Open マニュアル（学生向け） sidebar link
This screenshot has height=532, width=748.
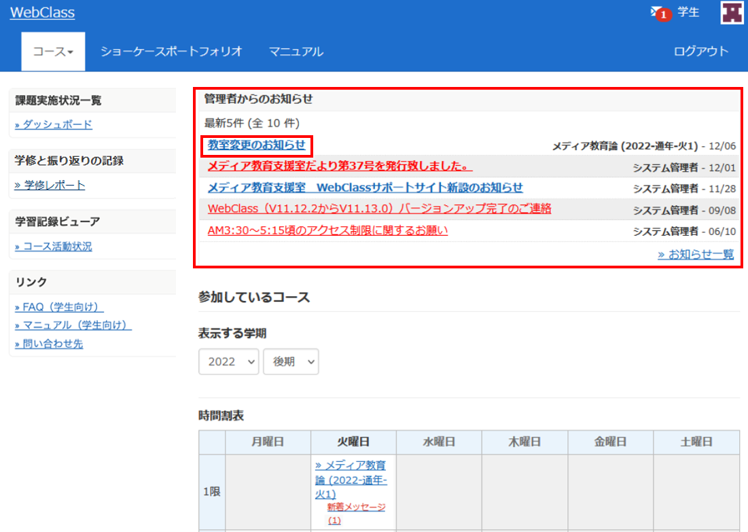click(73, 325)
